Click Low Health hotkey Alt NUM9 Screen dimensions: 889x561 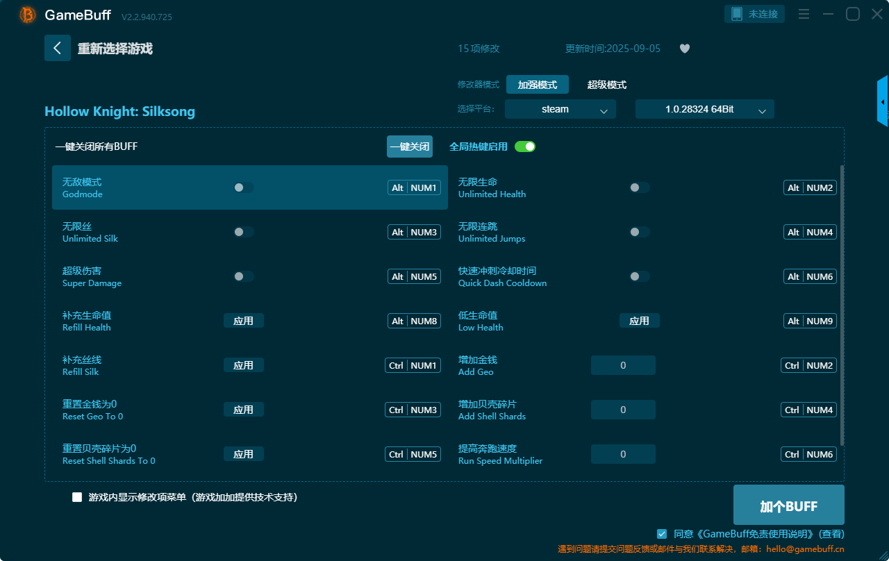[810, 321]
